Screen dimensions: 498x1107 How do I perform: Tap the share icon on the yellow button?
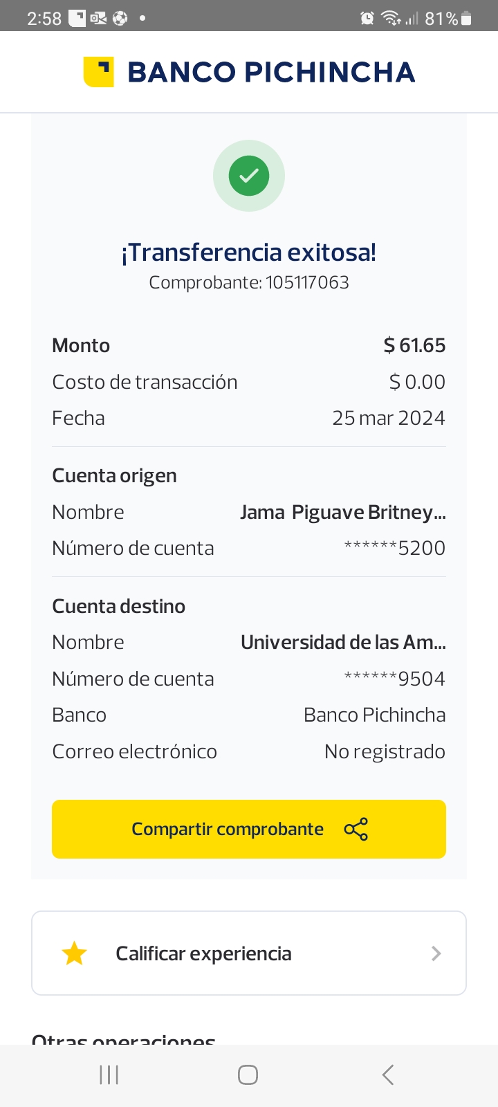356,829
